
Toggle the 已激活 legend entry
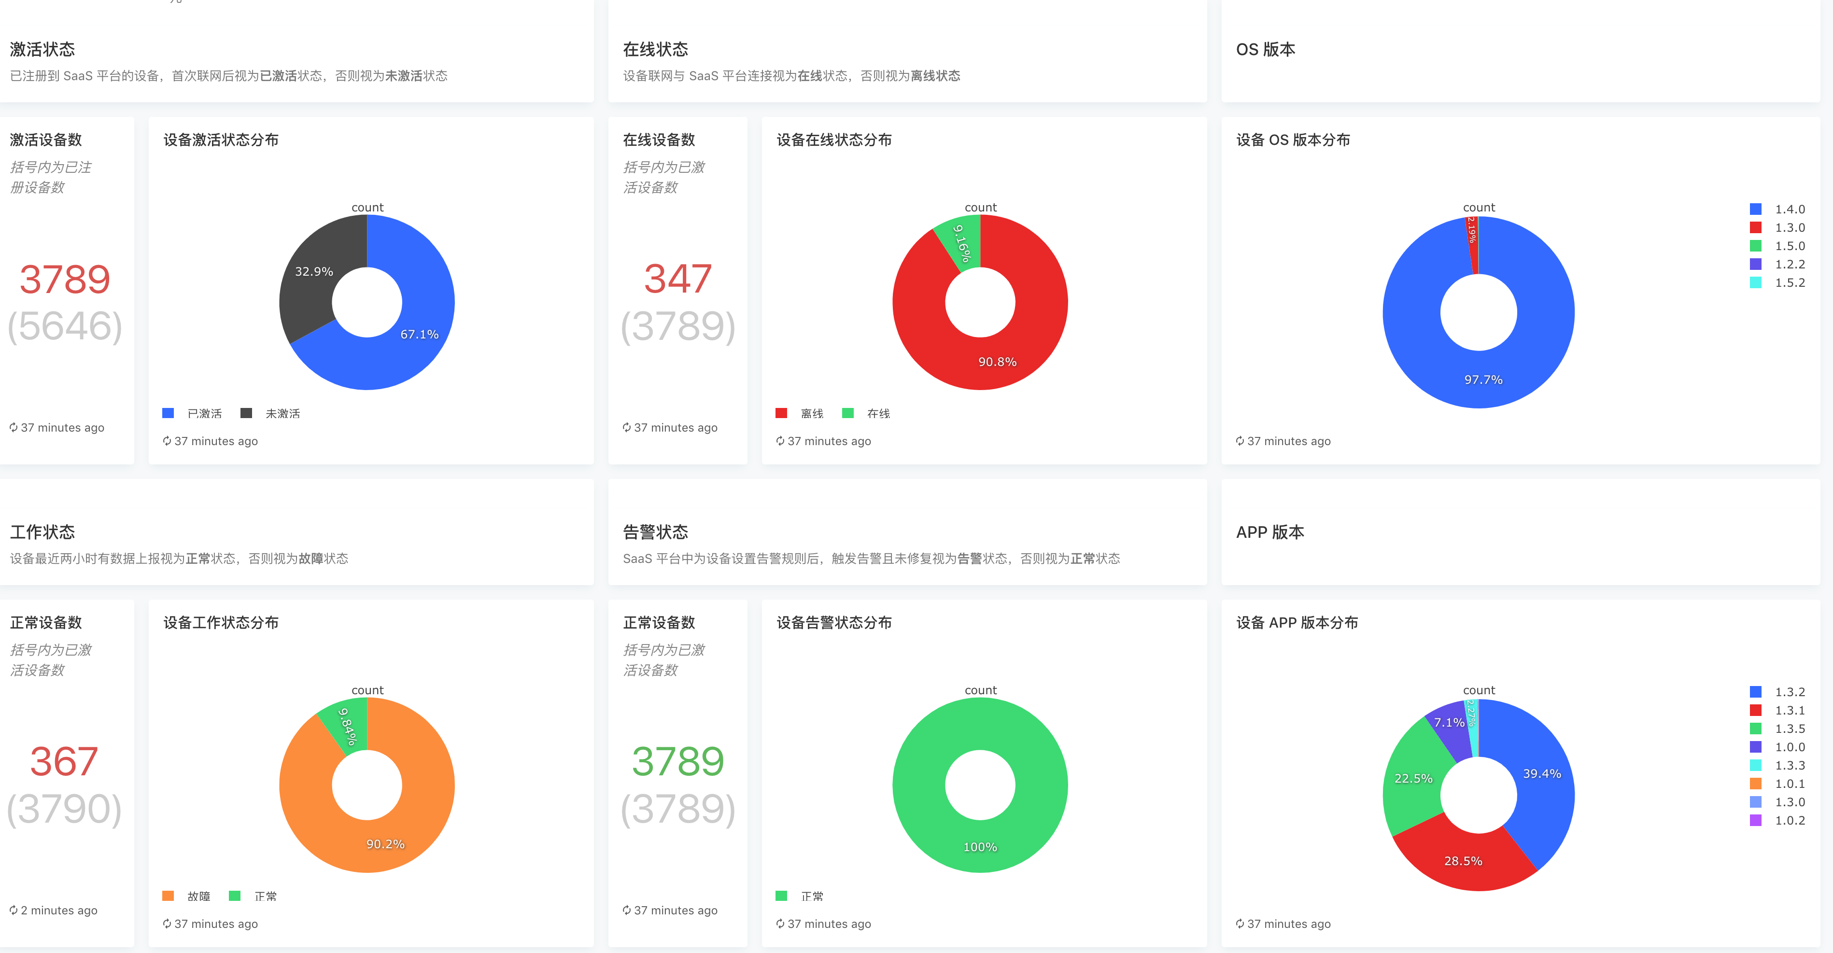pos(204,412)
